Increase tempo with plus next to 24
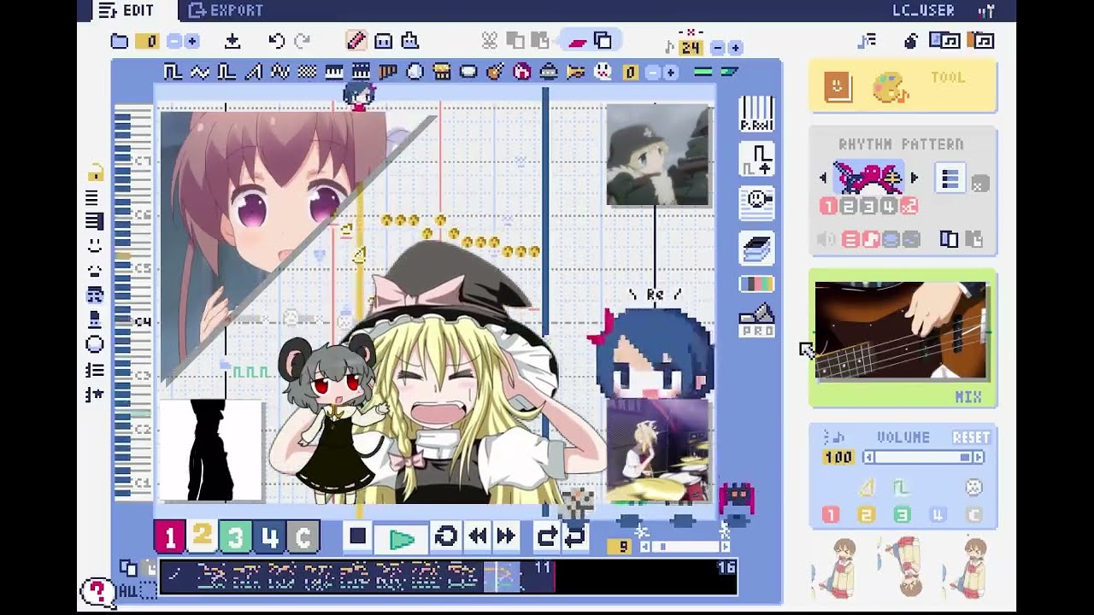Image resolution: width=1094 pixels, height=615 pixels. pos(735,48)
